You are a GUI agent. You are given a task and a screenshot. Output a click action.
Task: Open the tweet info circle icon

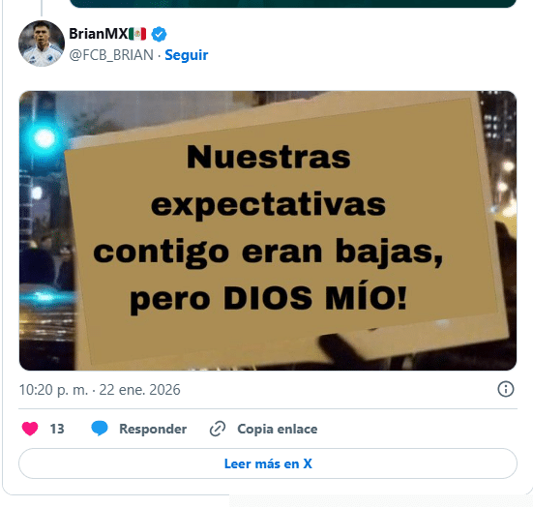tap(506, 389)
